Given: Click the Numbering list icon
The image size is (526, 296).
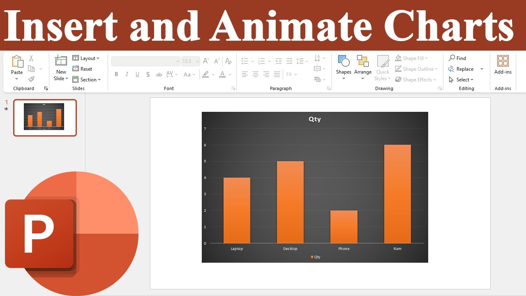Looking at the screenshot, I should tap(262, 61).
